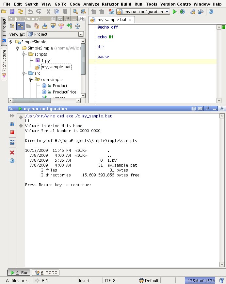Open the Build menu
226x284 pixels.
tap(126, 4)
